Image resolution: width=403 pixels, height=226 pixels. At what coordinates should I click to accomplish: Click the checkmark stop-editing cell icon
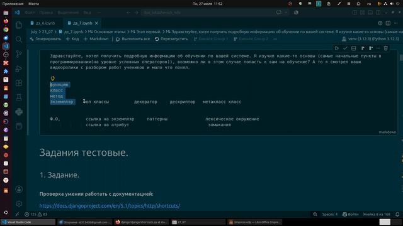click(345, 48)
